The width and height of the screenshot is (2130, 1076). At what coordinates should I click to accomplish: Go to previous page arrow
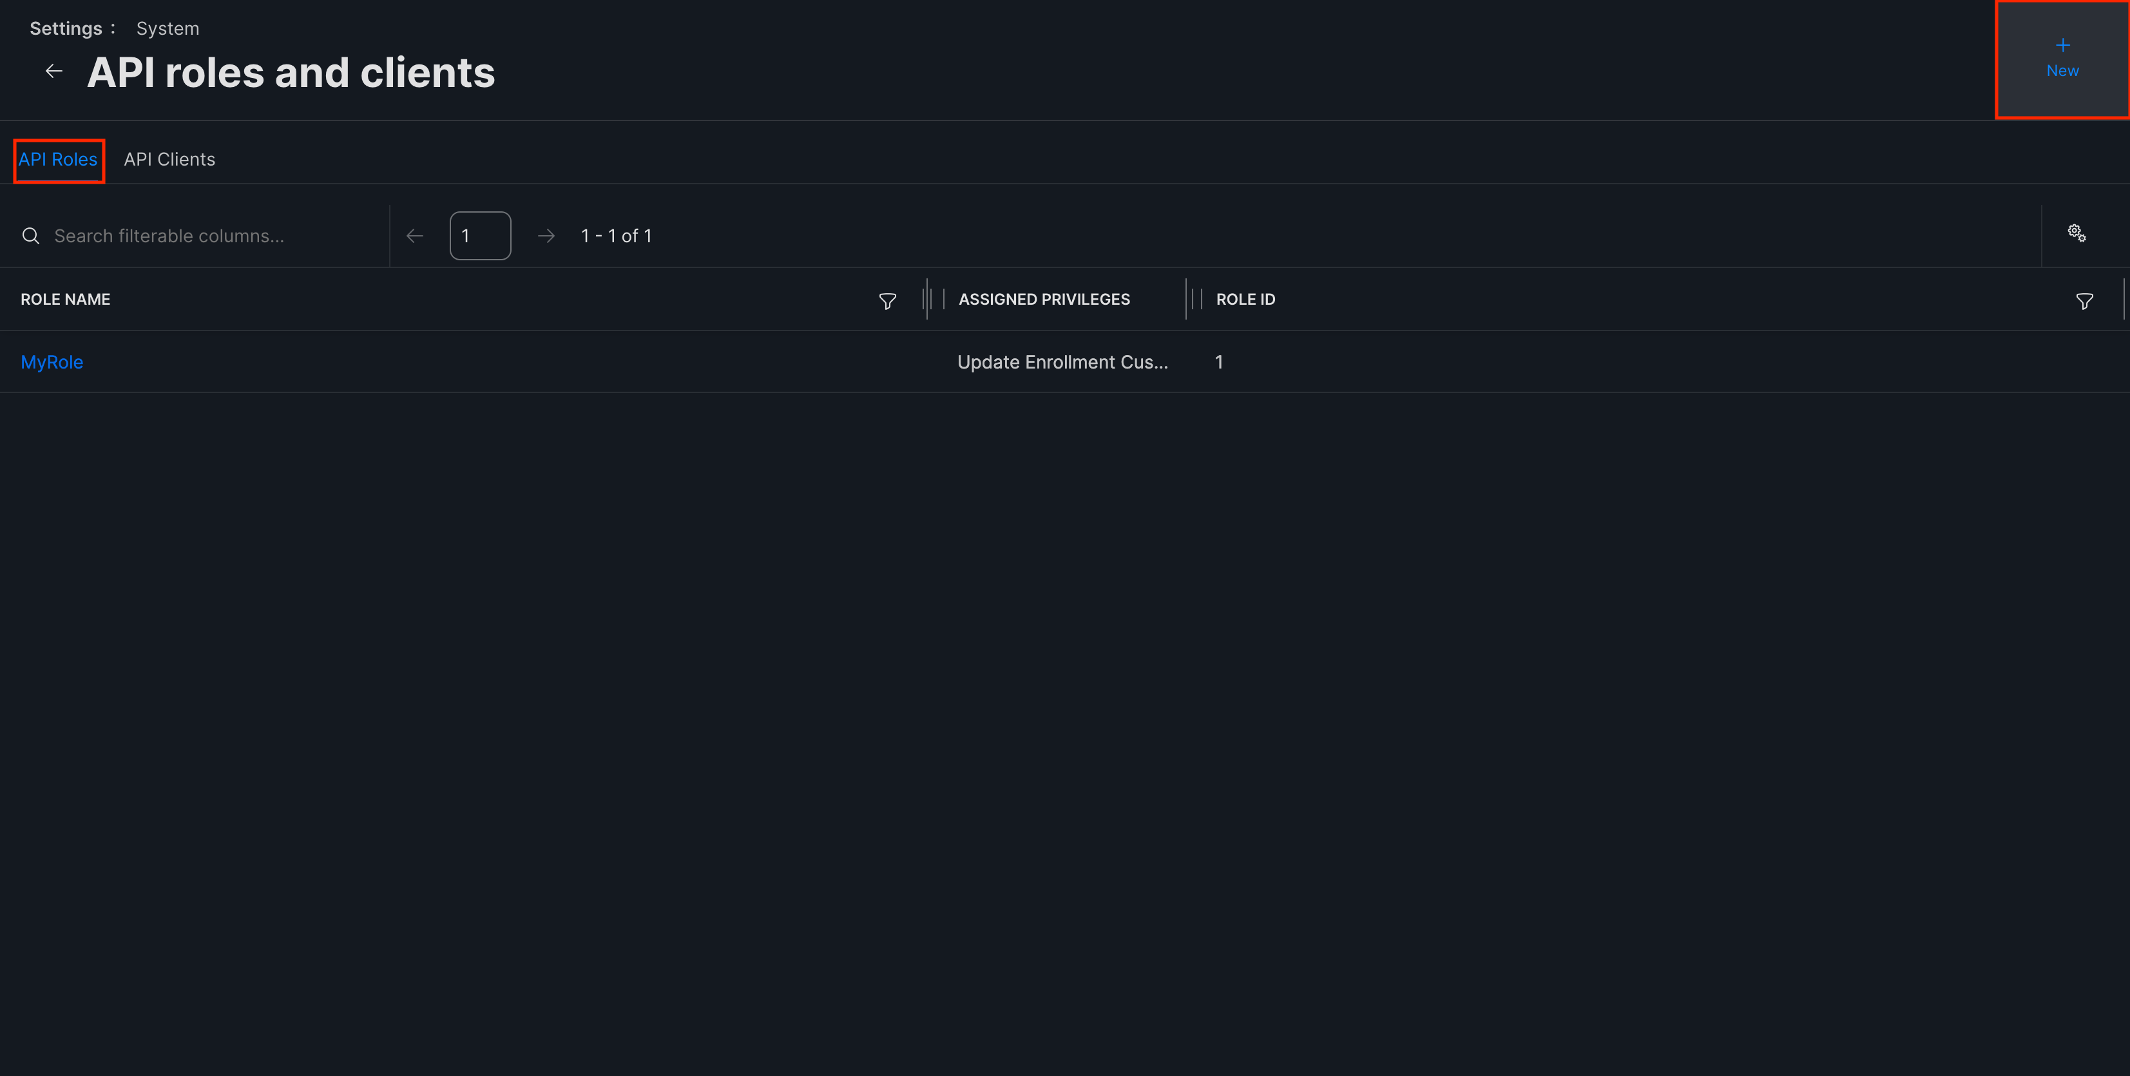415,236
